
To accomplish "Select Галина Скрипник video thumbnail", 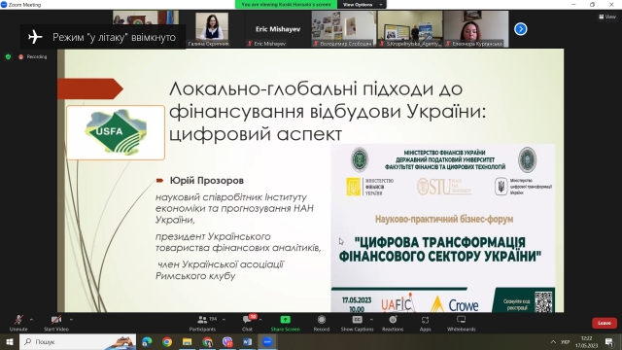I will [212, 29].
